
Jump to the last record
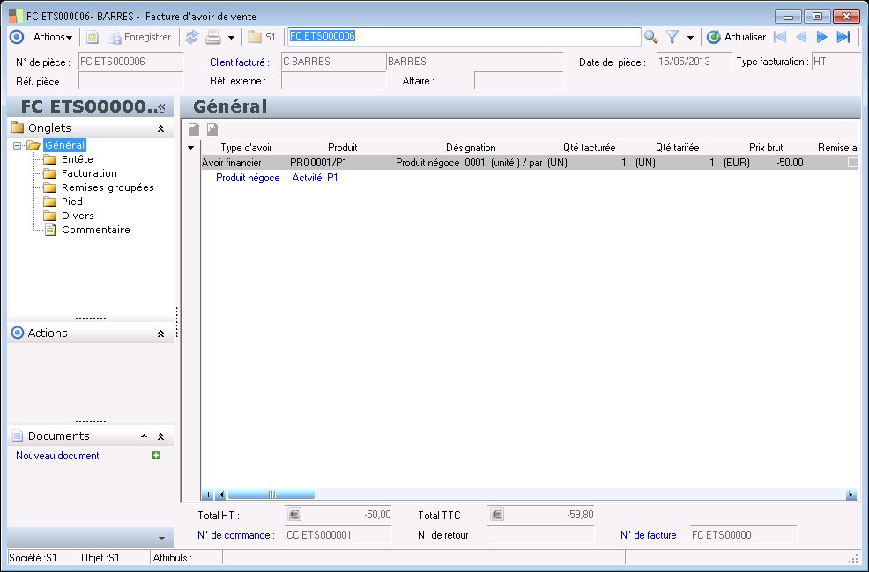(843, 37)
